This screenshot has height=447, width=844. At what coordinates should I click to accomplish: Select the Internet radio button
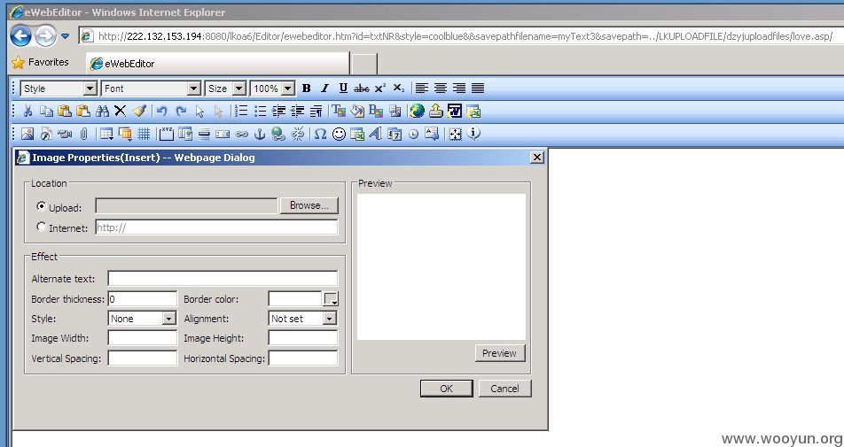42,227
